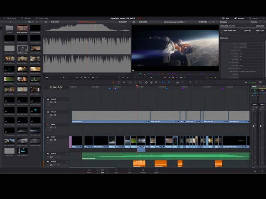Open media pool search magnifier
266x199 pixels.
(x=37, y=22)
